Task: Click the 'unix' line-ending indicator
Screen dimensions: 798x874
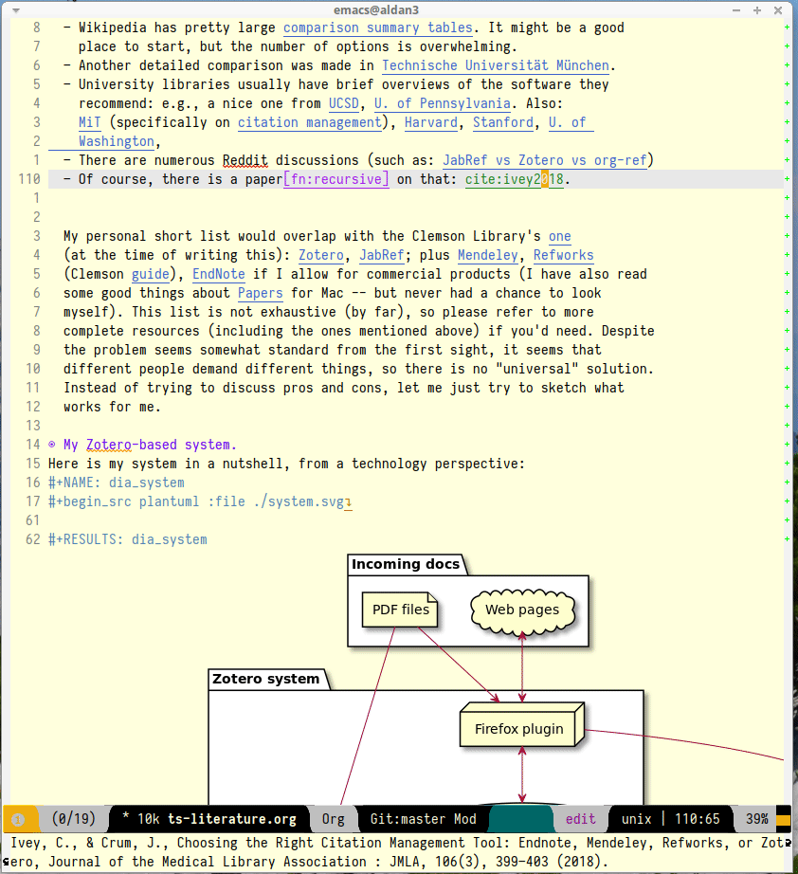Action: (636, 819)
